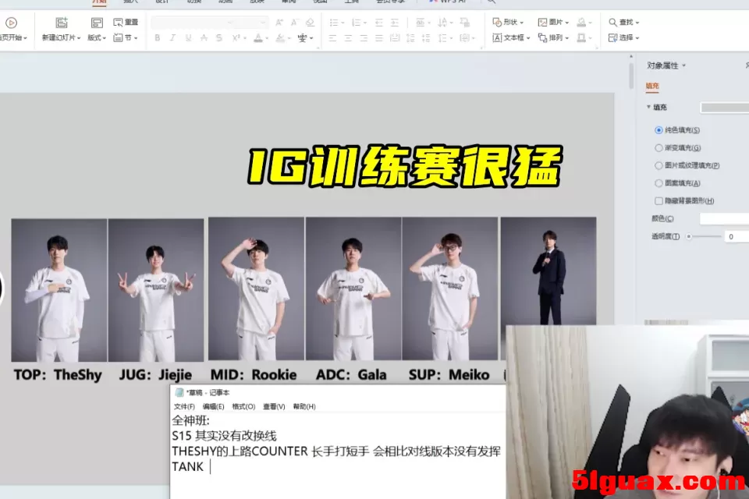Image resolution: width=749 pixels, height=499 pixels.
Task: Insert bulleted list
Action: 333,23
